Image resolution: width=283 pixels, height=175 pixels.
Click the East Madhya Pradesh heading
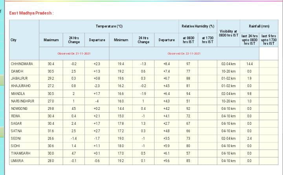coord(31,13)
